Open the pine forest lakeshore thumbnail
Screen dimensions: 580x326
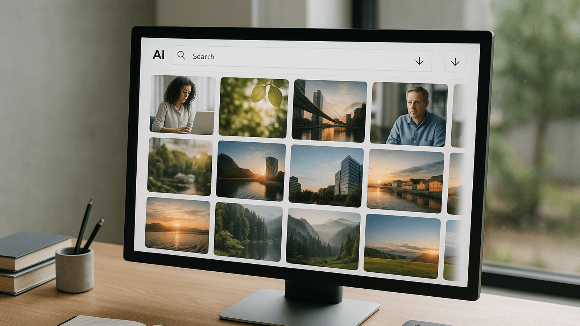tap(248, 232)
